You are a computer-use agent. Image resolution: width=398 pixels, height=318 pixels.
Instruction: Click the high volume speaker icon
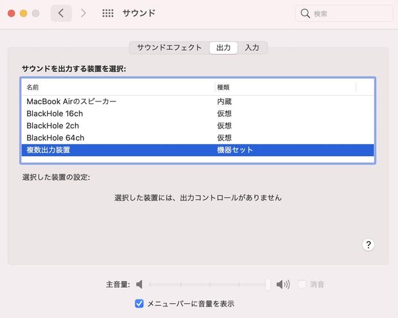pos(283,284)
